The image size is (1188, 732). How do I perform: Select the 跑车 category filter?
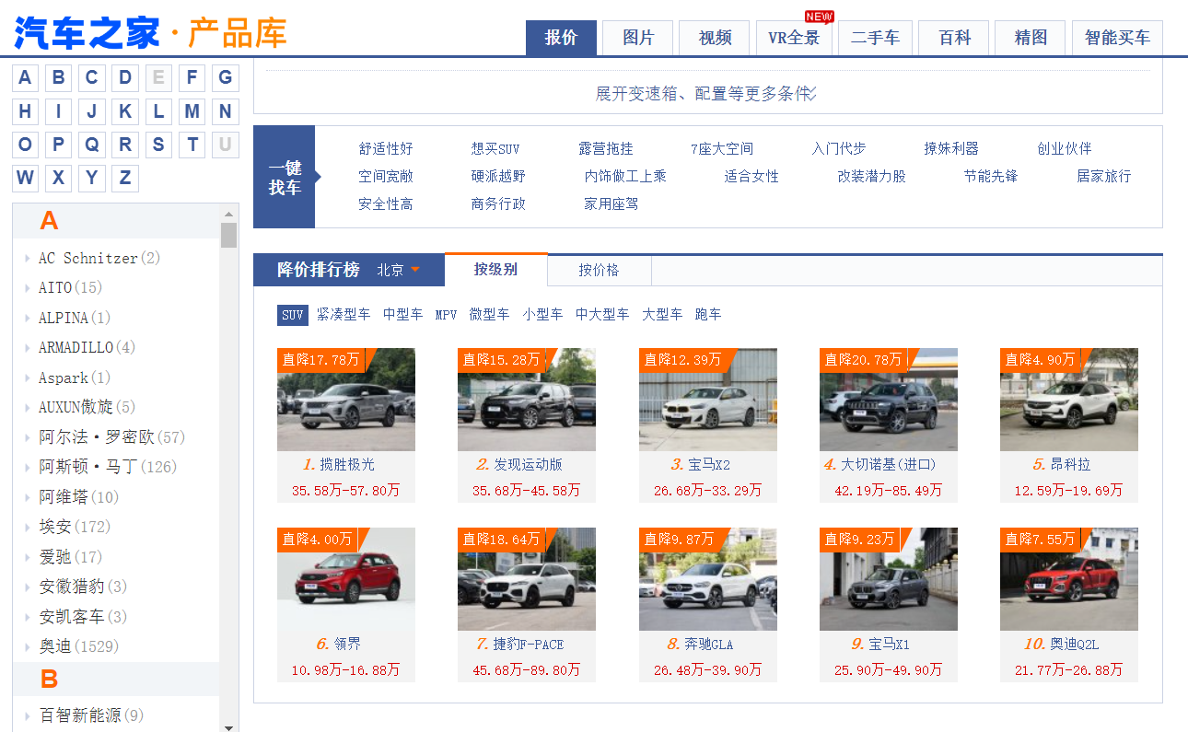point(708,315)
